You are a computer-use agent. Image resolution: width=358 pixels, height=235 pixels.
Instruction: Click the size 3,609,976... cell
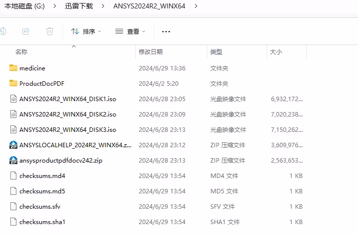click(287, 145)
